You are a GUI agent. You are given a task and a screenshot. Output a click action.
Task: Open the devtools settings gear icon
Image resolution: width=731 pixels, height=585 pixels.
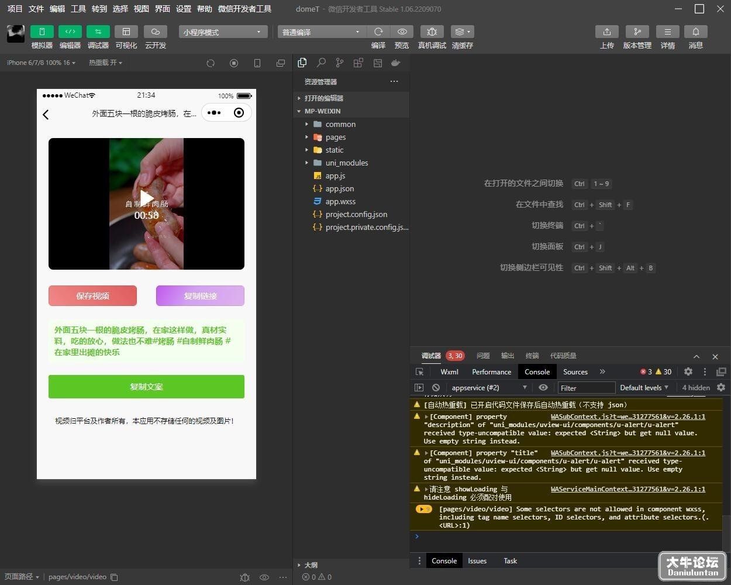click(688, 371)
